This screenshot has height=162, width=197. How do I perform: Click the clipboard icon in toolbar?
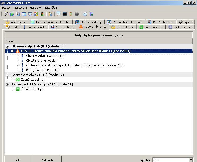point(50,14)
